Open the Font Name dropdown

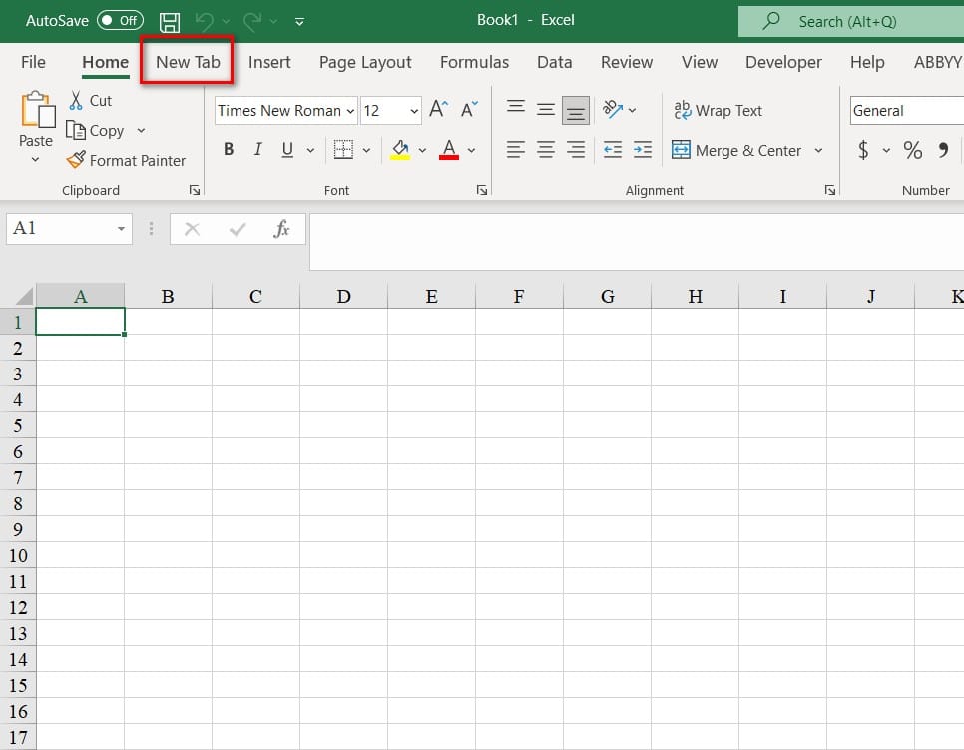(x=349, y=110)
